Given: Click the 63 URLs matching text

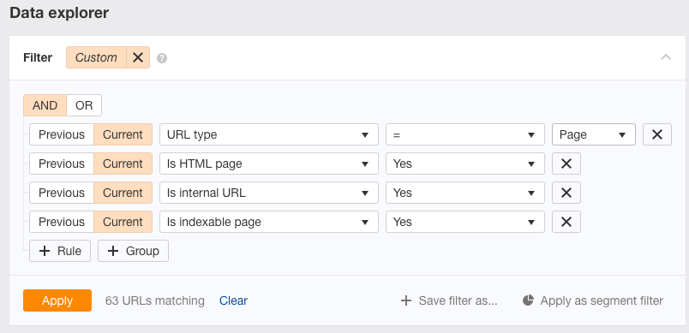Looking at the screenshot, I should pyautogui.click(x=154, y=300).
